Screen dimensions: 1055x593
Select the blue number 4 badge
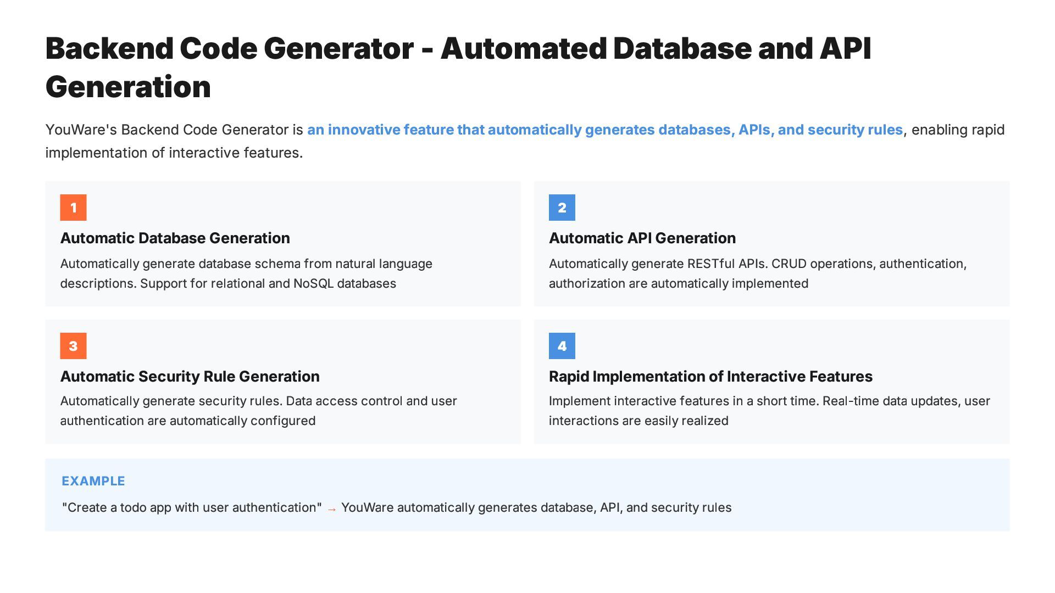coord(562,346)
